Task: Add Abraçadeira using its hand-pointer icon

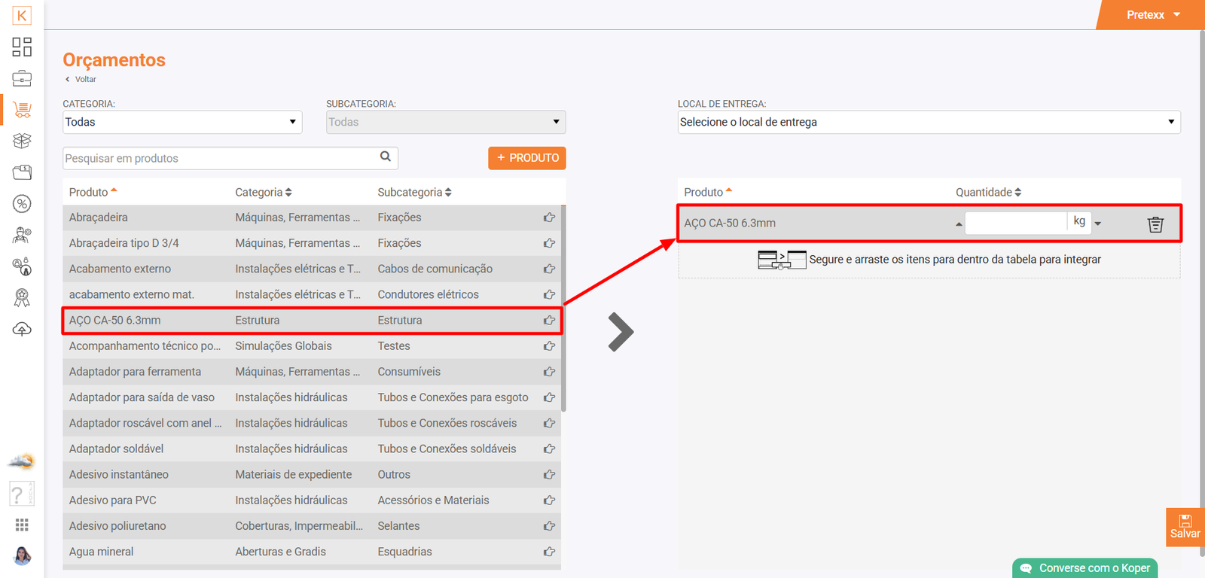Action: [x=549, y=218]
